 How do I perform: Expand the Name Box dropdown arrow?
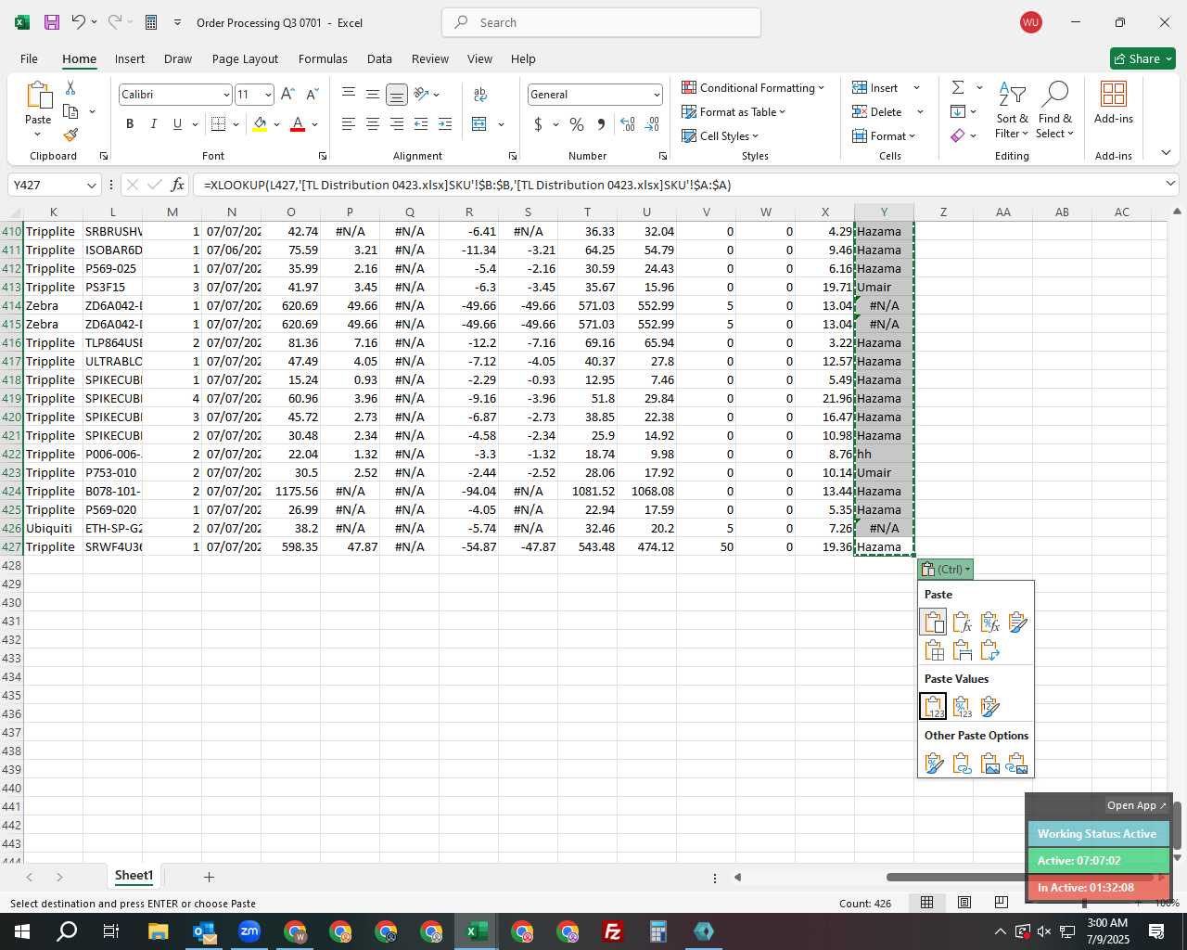tap(91, 185)
